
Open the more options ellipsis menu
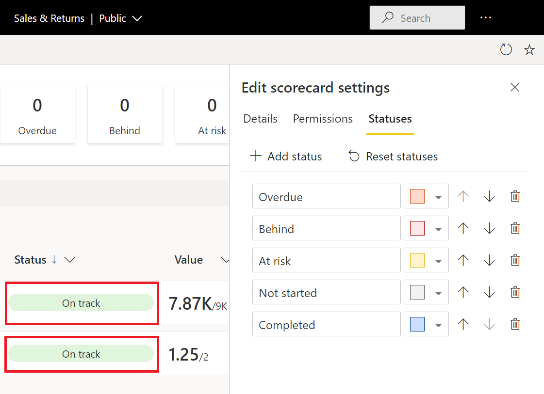coord(485,17)
